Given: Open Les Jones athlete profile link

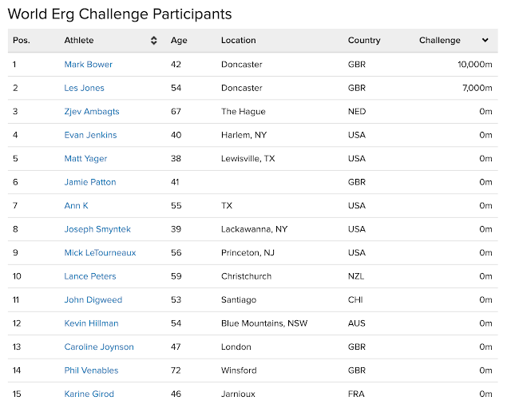Looking at the screenshot, I should [x=84, y=88].
